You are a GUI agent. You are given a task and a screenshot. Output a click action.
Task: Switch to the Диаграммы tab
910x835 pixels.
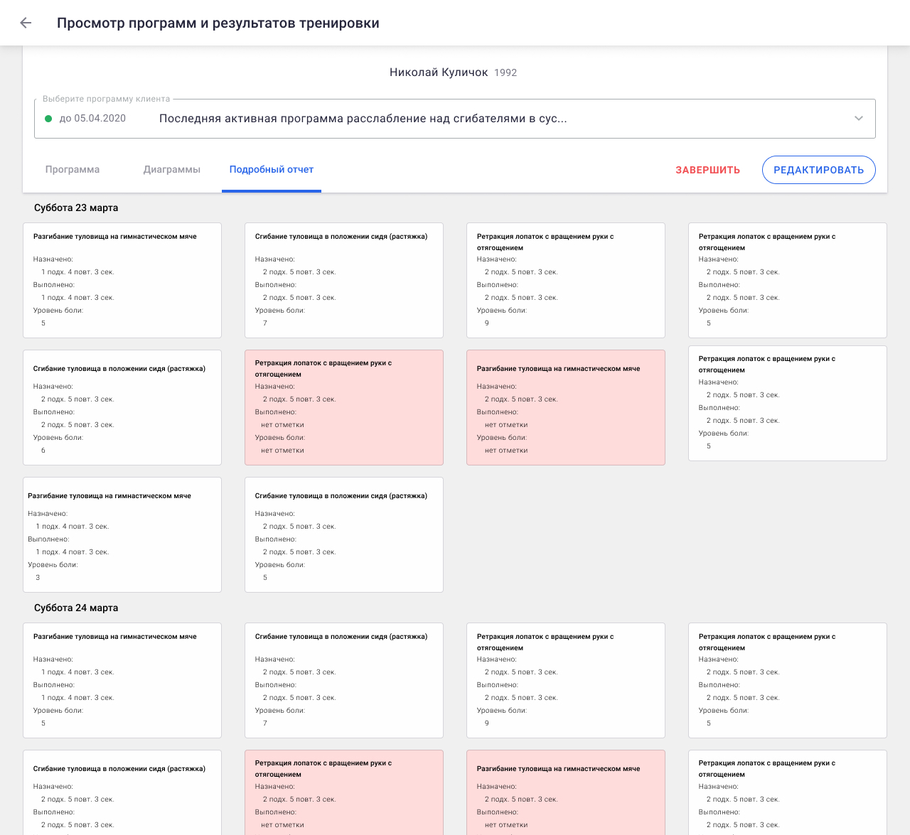point(172,170)
